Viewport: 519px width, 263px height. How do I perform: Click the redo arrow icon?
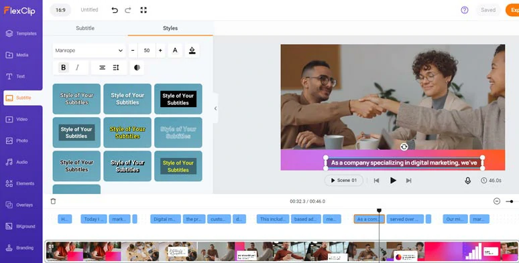click(128, 10)
